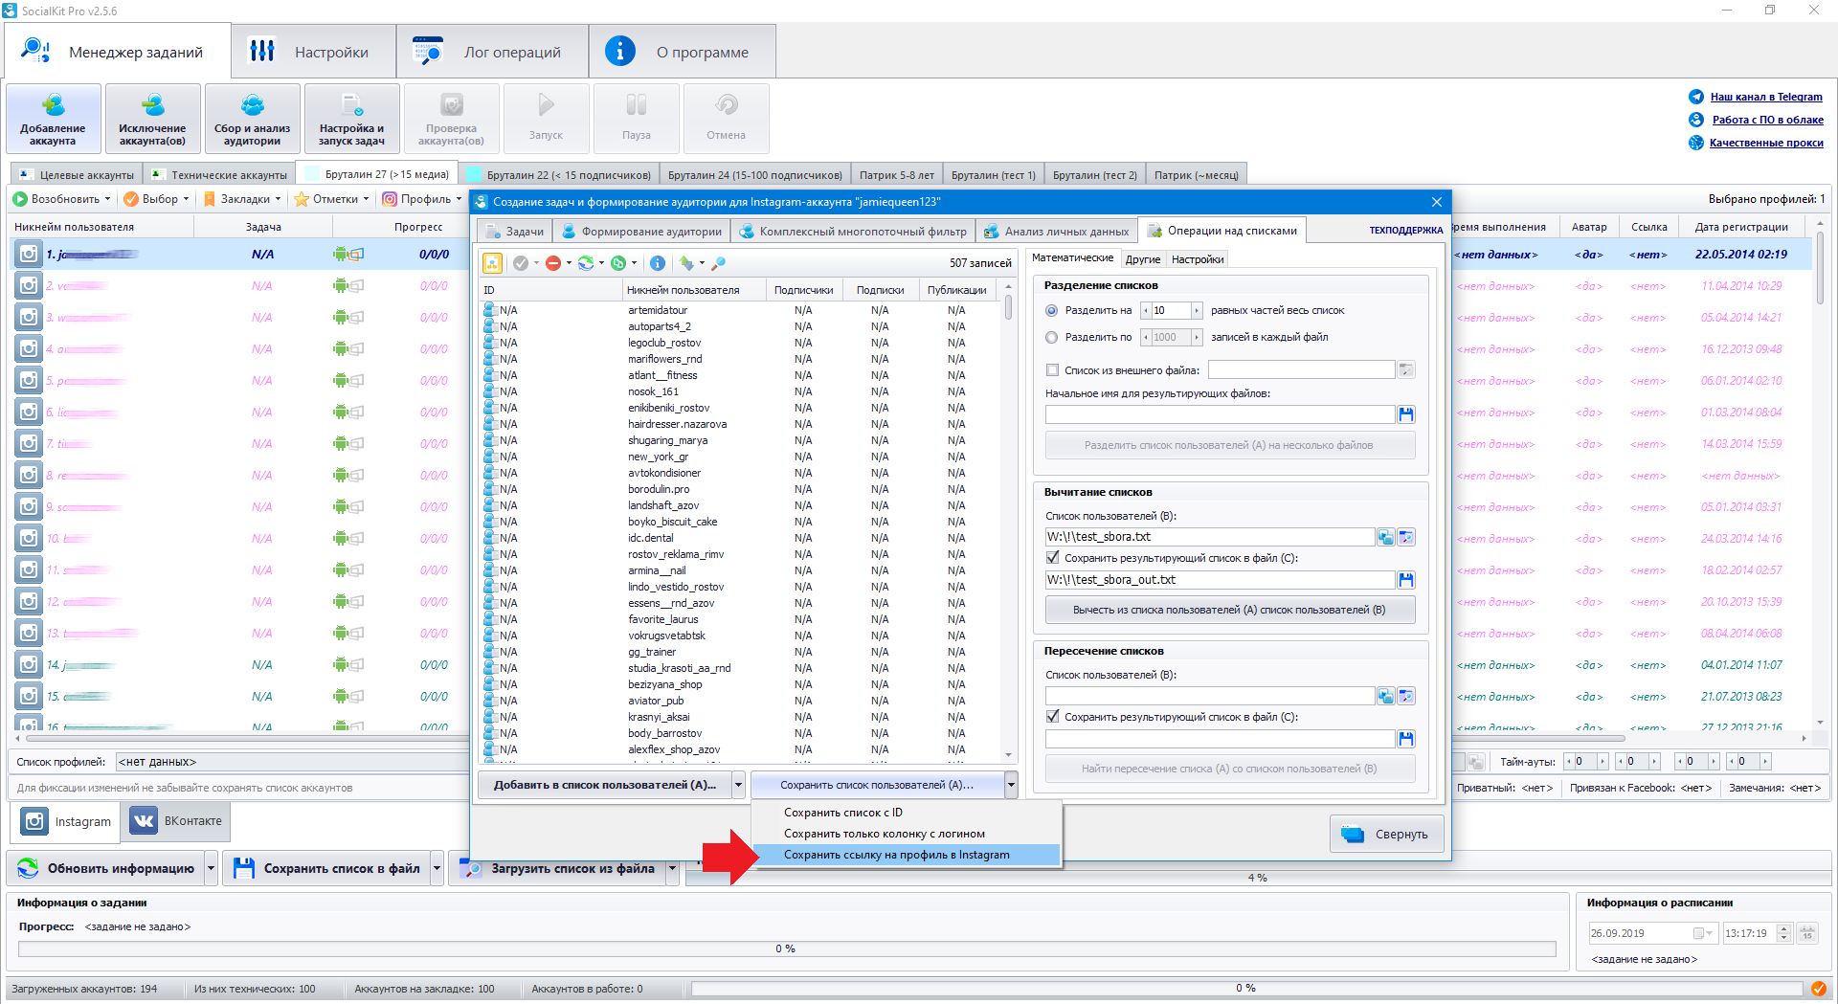Click the status bar 0 % progress bar
Viewport: 1838px width, 1004px height.
pyautogui.click(x=1245, y=989)
